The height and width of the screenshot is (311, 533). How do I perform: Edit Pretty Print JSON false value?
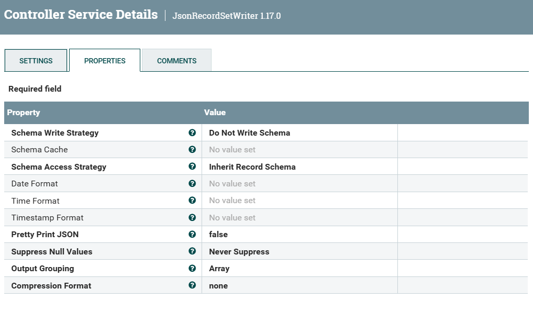(x=218, y=235)
